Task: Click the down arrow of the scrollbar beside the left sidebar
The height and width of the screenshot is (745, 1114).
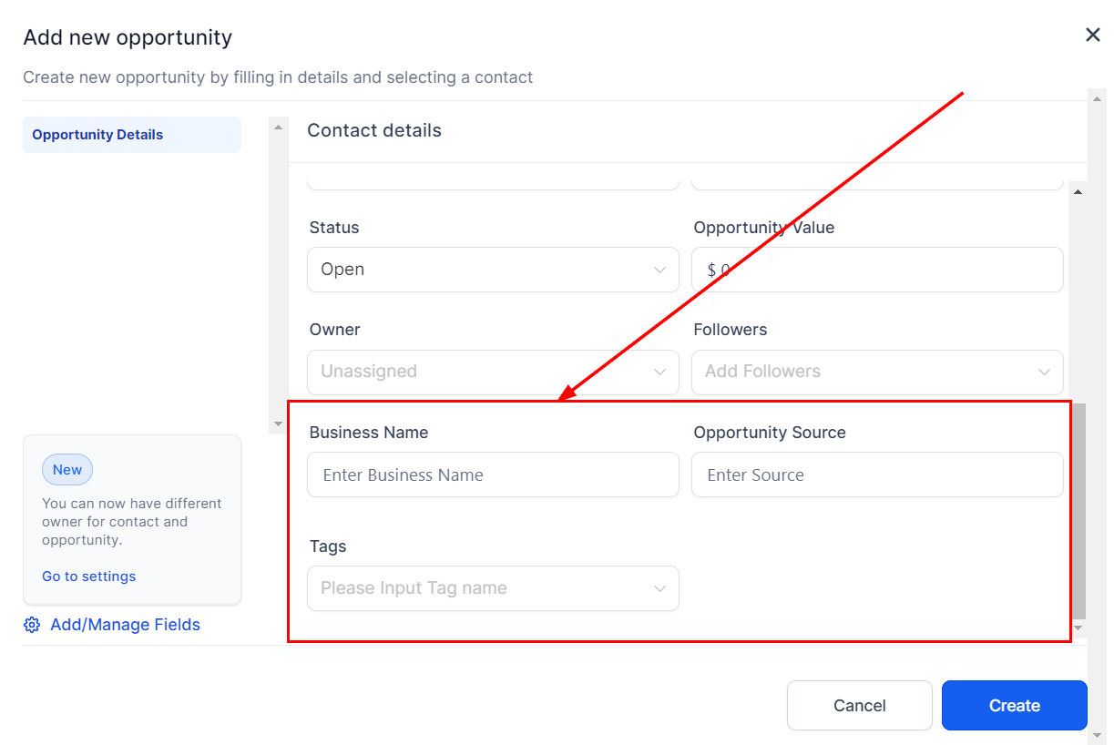Action: pos(278,424)
